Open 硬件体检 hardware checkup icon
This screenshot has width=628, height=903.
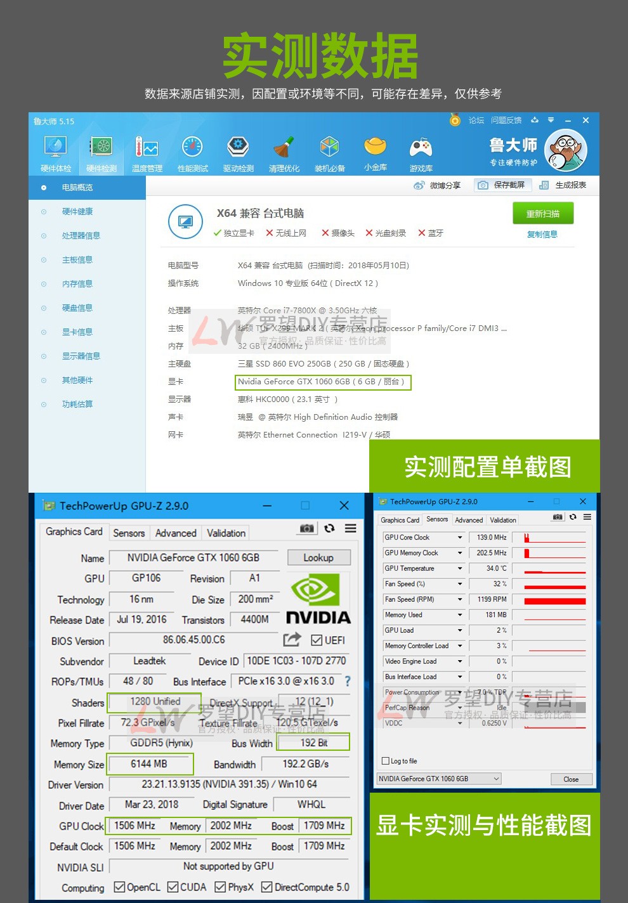pyautogui.click(x=56, y=154)
